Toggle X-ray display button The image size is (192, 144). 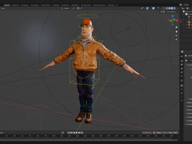[164, 8]
